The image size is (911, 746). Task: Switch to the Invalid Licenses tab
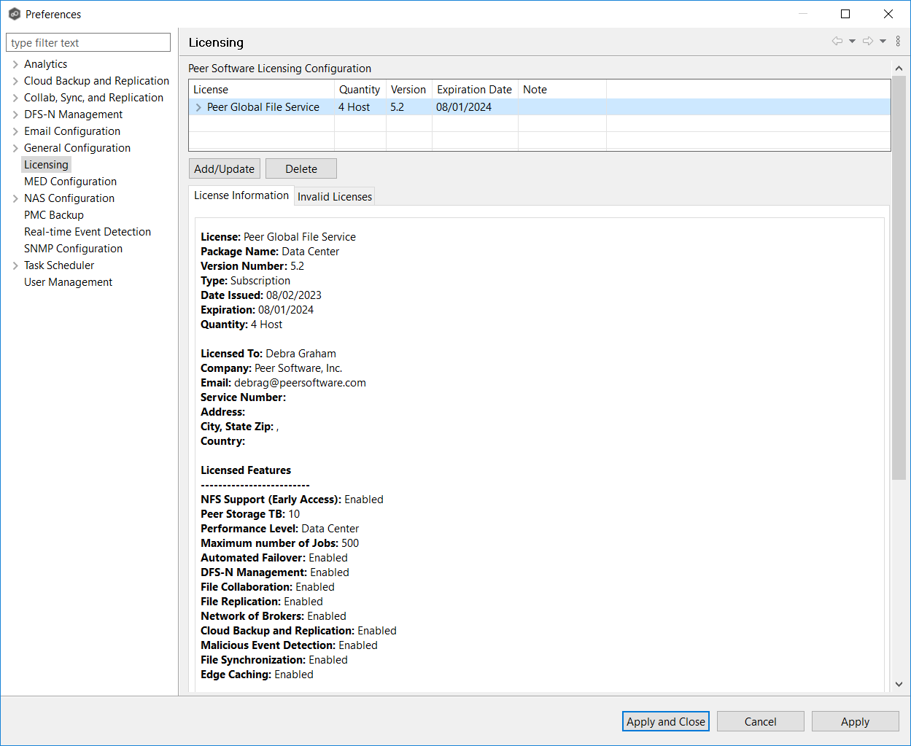[x=335, y=196]
